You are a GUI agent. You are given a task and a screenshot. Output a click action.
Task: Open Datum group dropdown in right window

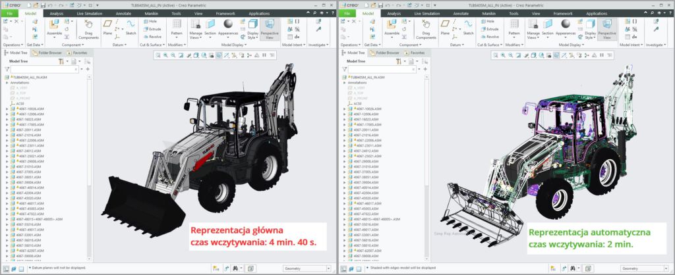click(x=457, y=45)
